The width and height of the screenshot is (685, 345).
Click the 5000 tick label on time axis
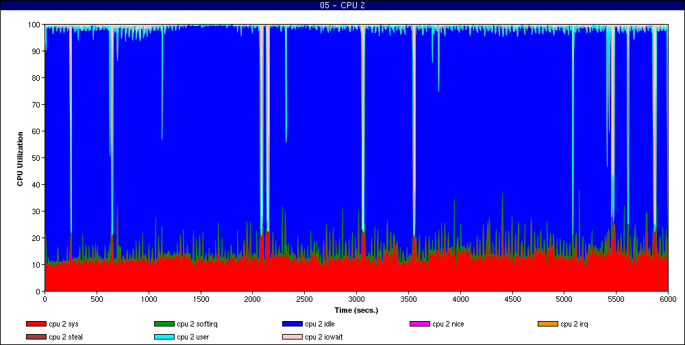pyautogui.click(x=564, y=300)
